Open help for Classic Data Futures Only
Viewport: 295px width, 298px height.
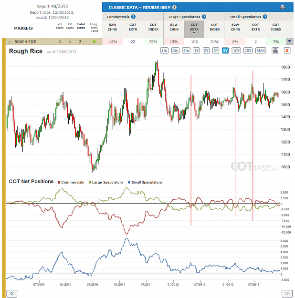point(174,8)
